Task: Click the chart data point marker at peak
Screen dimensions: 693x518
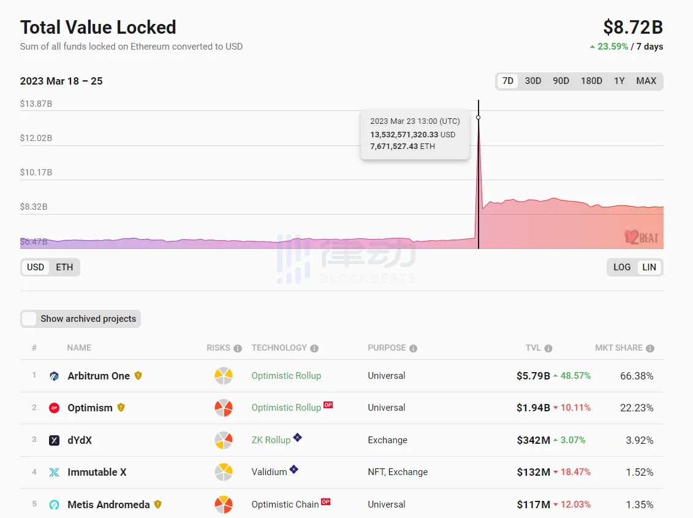Action: coord(478,117)
